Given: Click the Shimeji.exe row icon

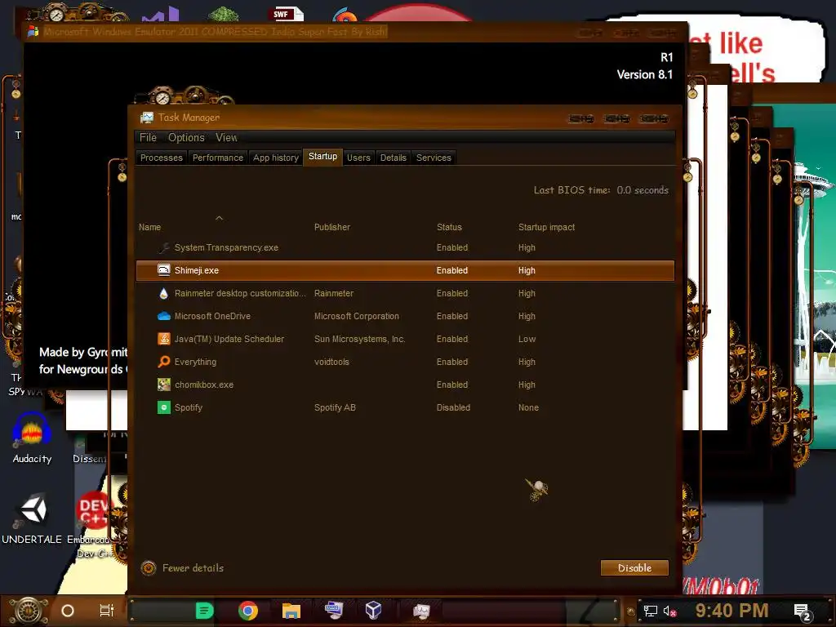Looking at the screenshot, I should [x=163, y=270].
